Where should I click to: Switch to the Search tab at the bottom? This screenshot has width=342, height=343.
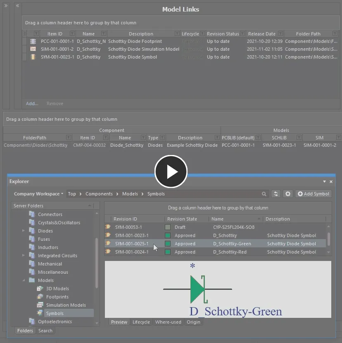(45, 331)
